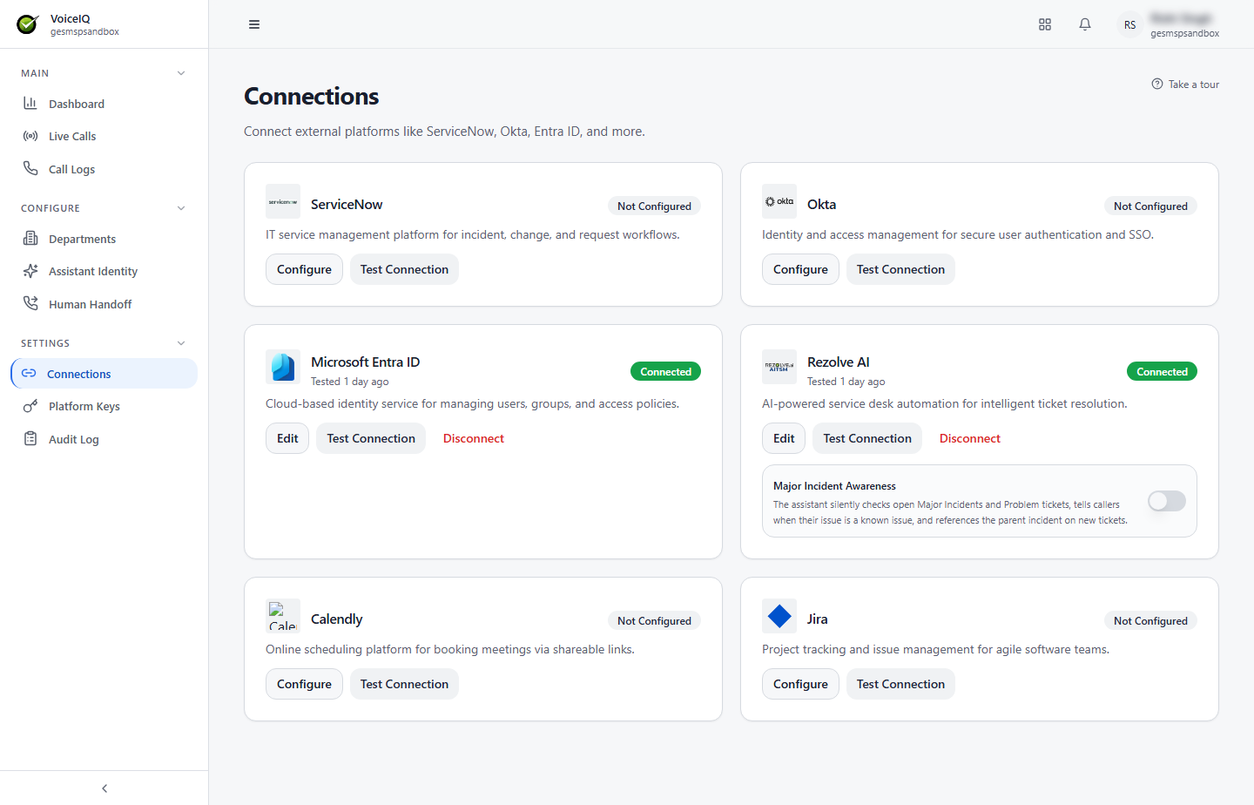
Task: Open the apps grid icon
Action: click(x=1045, y=24)
